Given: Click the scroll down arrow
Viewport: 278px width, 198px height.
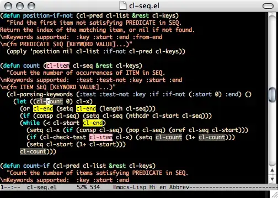Looking at the screenshot, I should [x=272, y=179].
